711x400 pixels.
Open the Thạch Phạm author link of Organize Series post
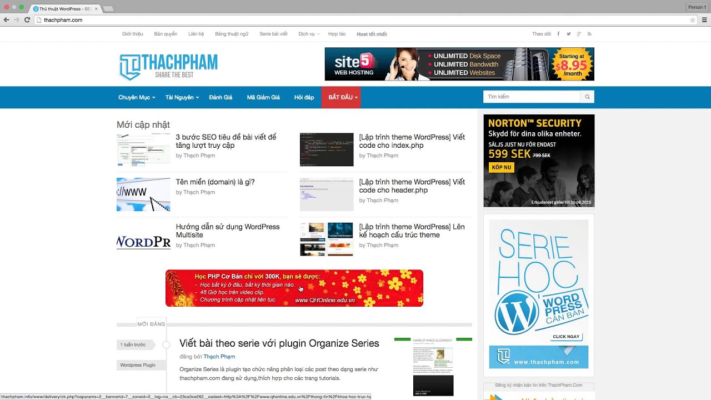(219, 357)
